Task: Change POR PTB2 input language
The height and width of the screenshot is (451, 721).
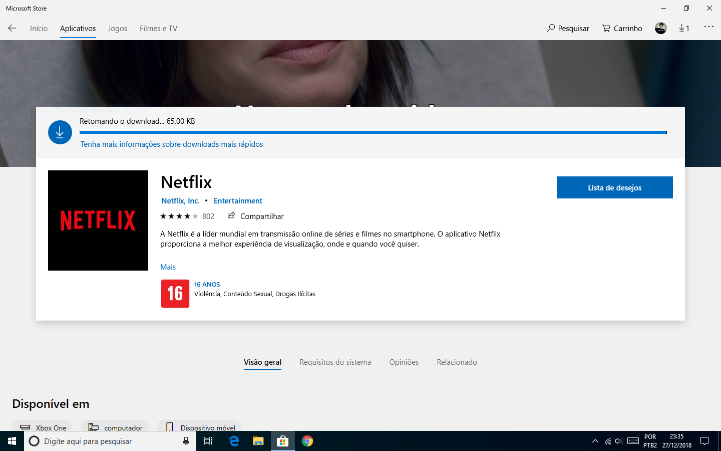Action: pyautogui.click(x=650, y=441)
